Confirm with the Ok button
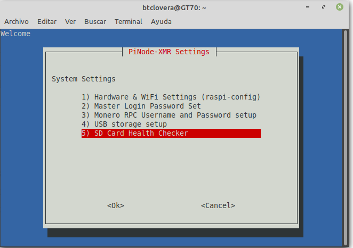 coord(116,205)
